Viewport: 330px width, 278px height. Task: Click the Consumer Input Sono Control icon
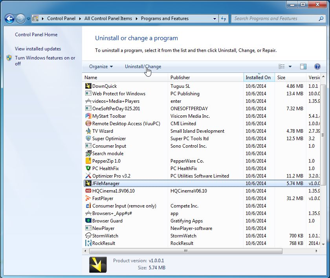pyautogui.click(x=88, y=146)
